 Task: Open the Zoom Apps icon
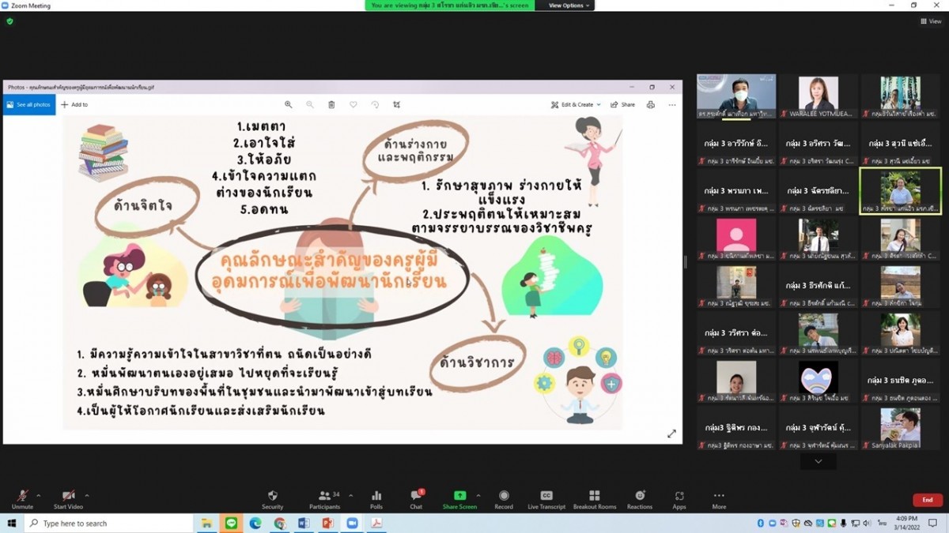coord(679,498)
